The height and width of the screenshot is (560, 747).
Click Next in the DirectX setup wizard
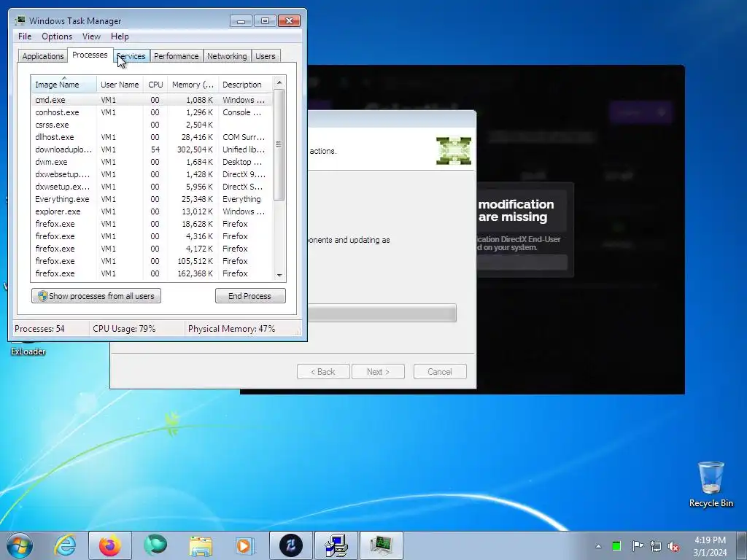379,371
